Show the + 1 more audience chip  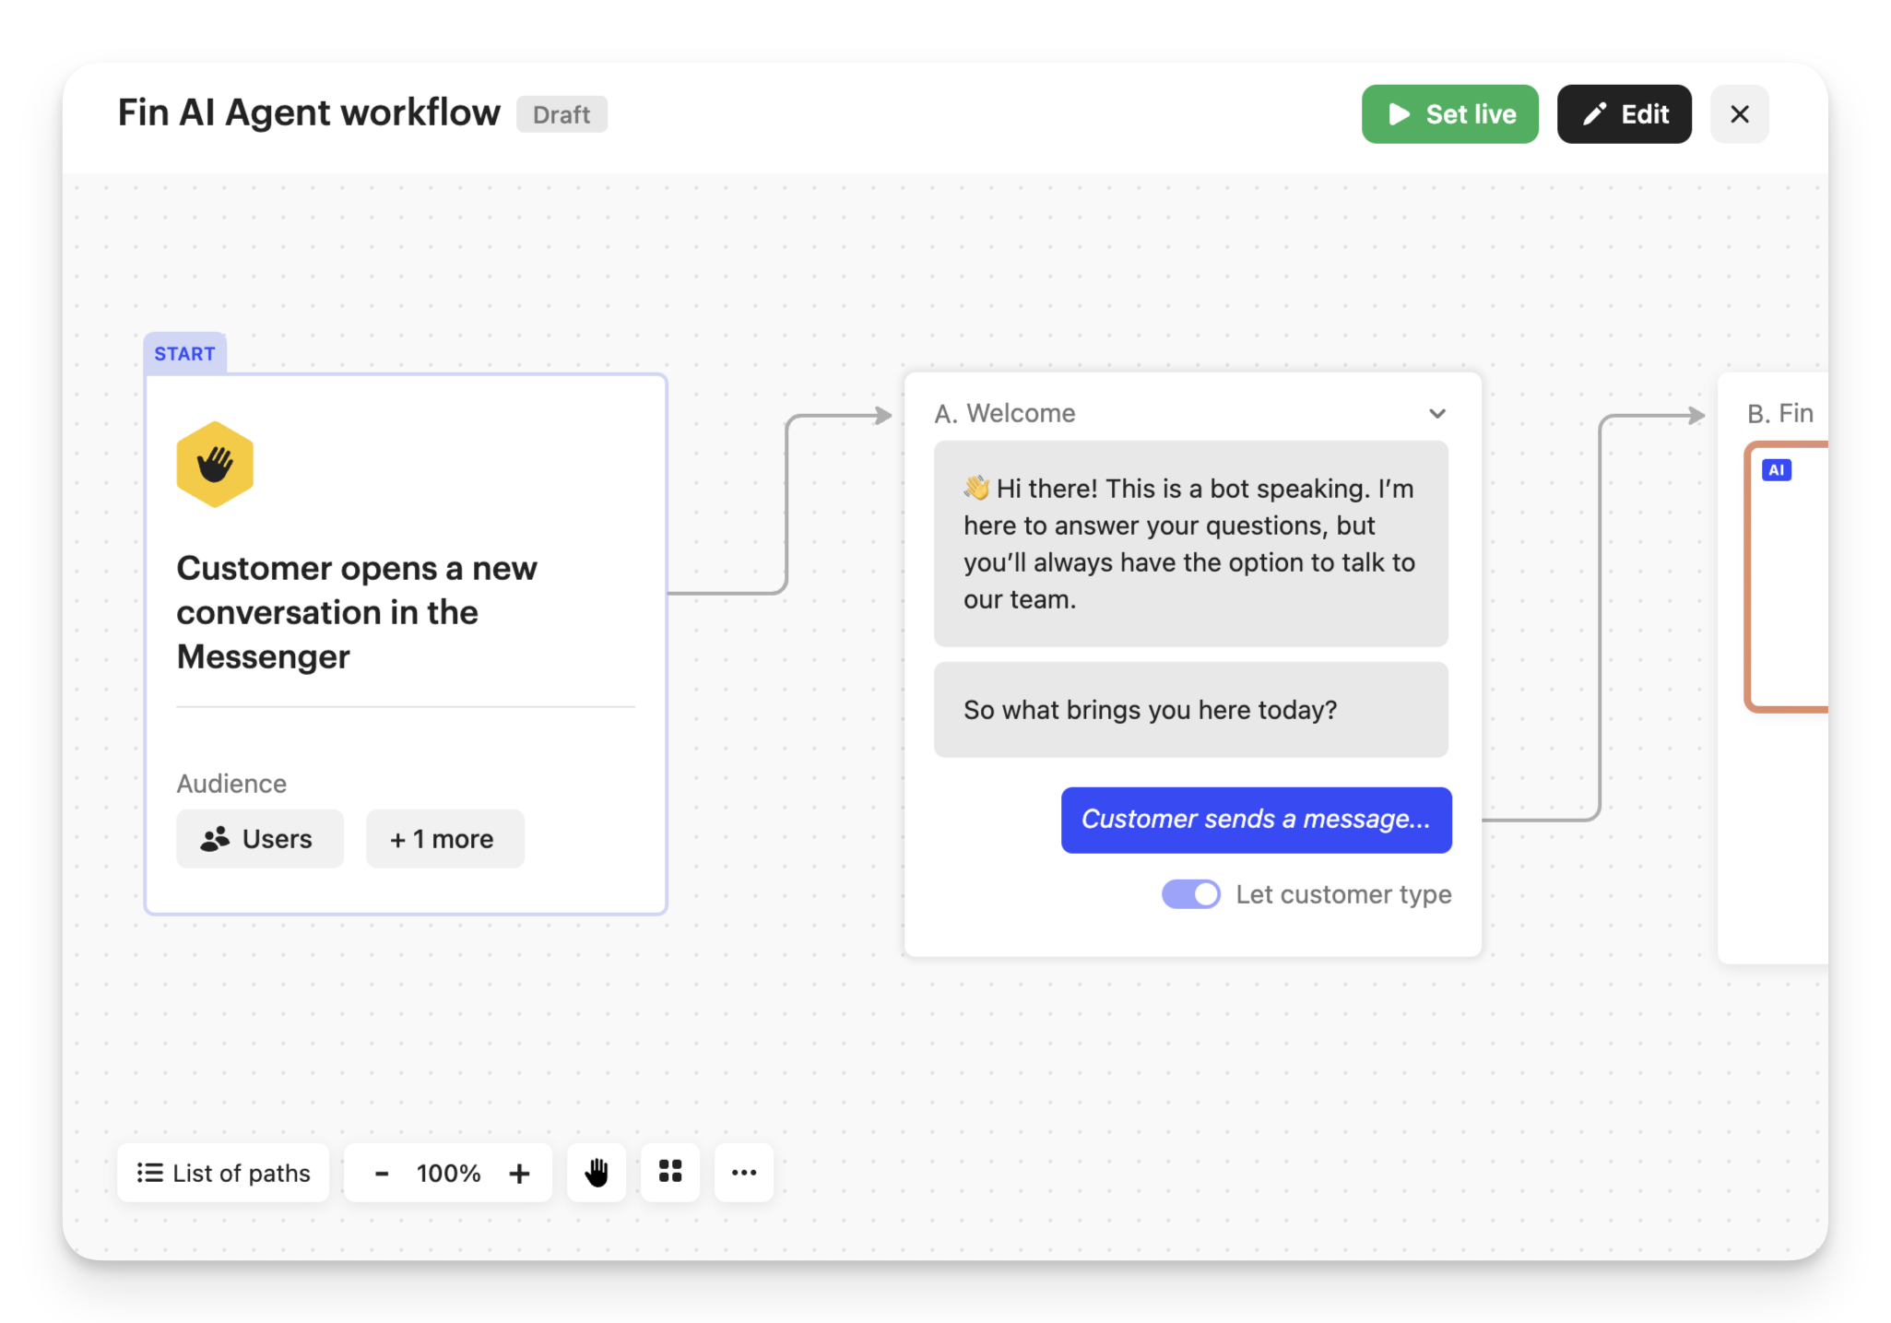(444, 839)
